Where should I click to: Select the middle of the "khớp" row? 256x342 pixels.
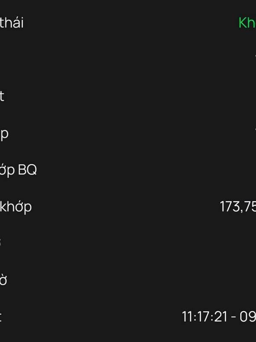click(128, 207)
